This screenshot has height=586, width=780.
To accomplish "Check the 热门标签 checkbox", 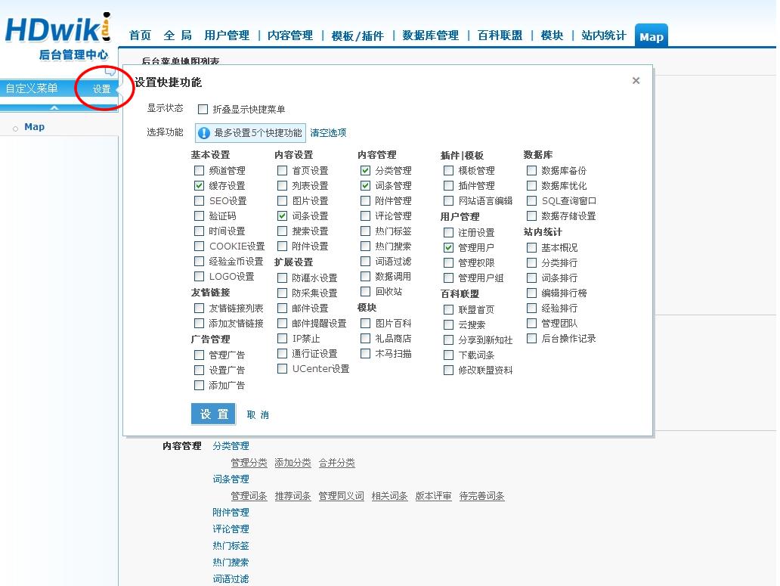I will click(x=365, y=231).
